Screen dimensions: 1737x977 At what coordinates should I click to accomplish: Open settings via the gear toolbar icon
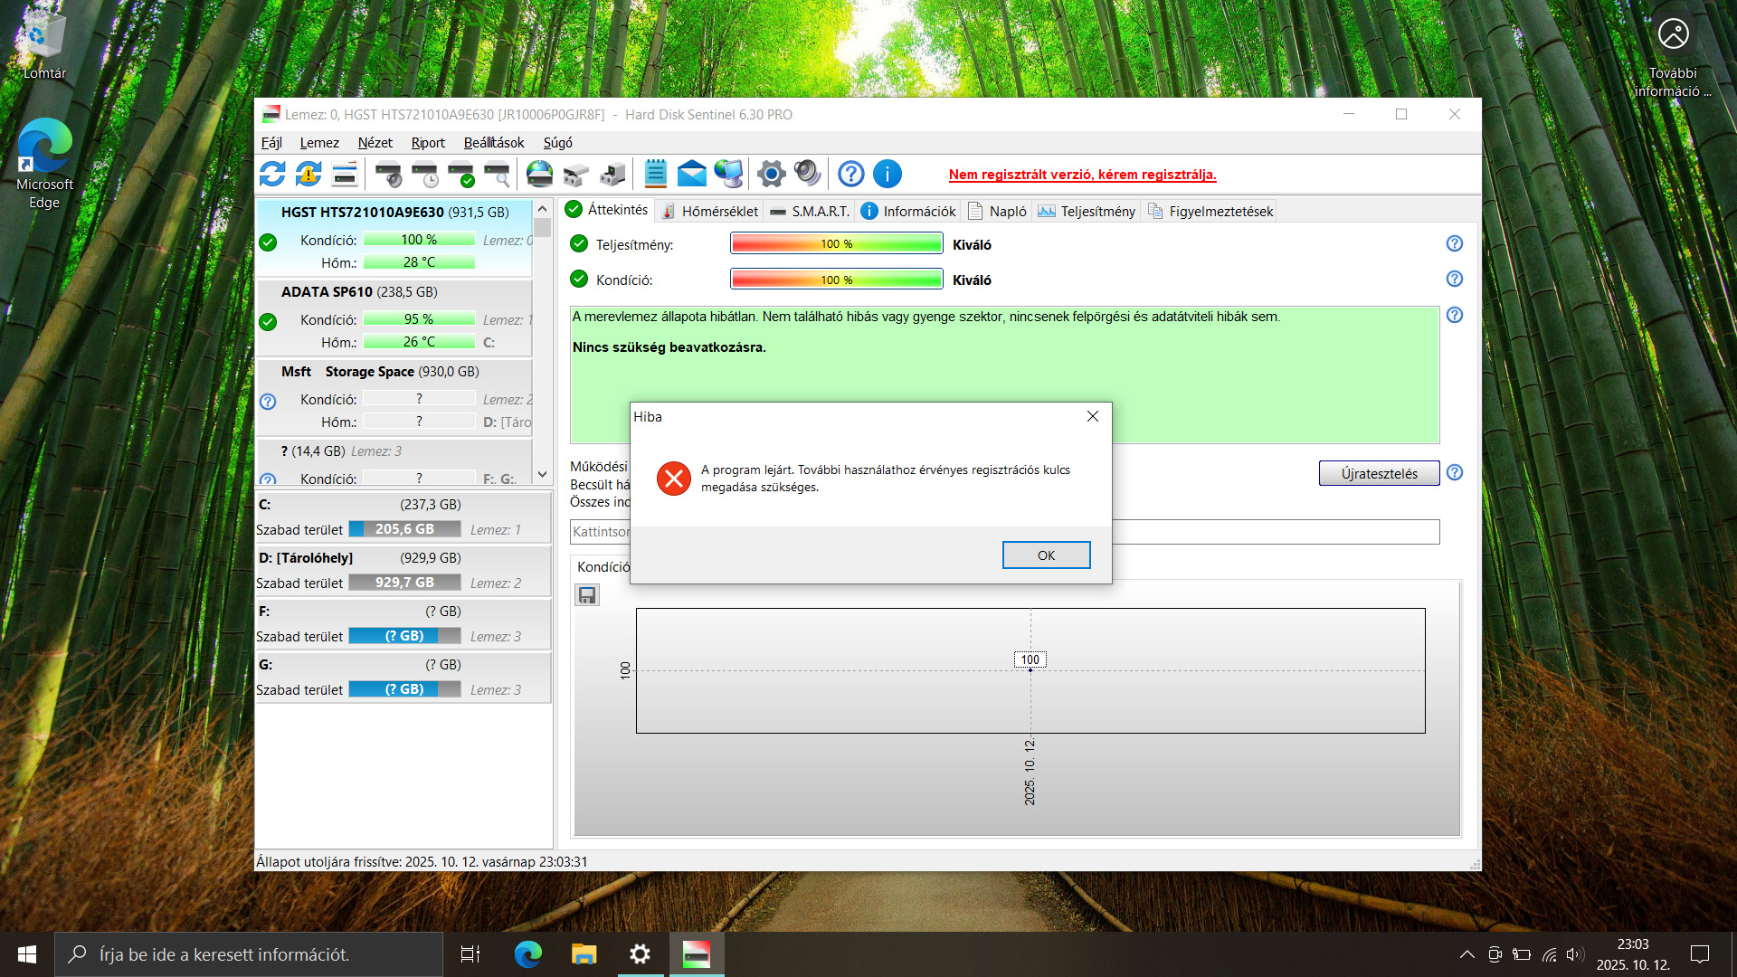pos(771,174)
